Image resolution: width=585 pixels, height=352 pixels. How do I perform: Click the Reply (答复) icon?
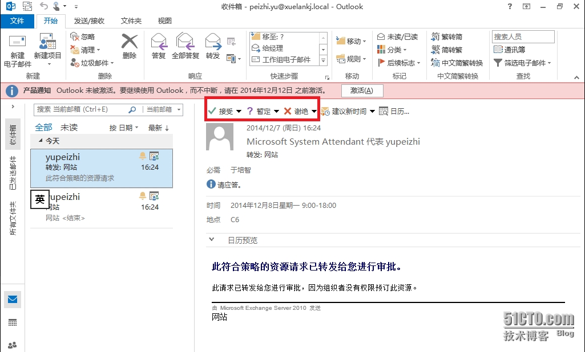pyautogui.click(x=159, y=42)
